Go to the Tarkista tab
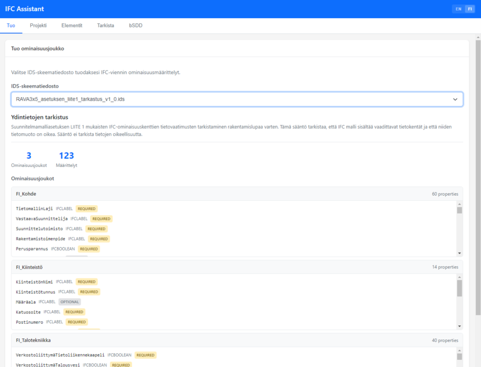 [105, 26]
